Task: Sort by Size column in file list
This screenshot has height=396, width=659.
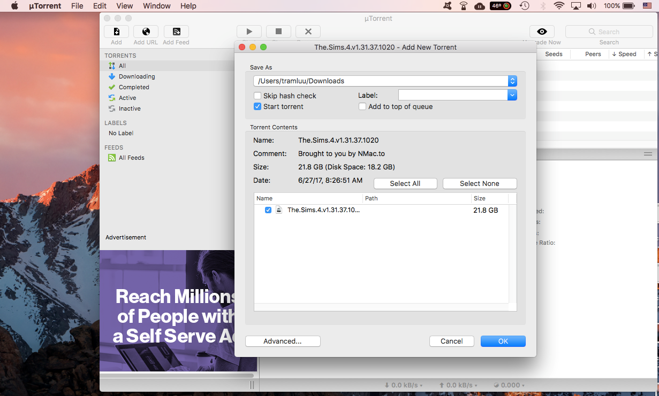Action: click(x=489, y=198)
